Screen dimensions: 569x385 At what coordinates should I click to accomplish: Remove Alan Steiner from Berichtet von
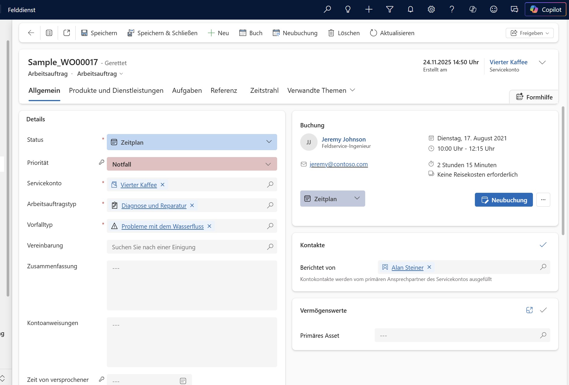coord(429,267)
